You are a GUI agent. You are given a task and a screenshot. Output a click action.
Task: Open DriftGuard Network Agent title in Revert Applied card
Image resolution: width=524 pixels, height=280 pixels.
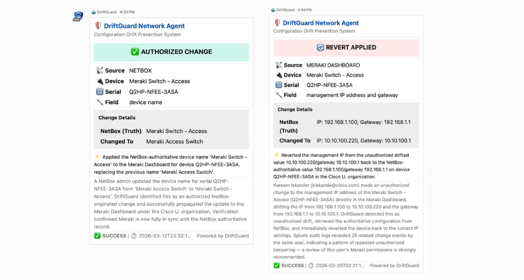(321, 23)
